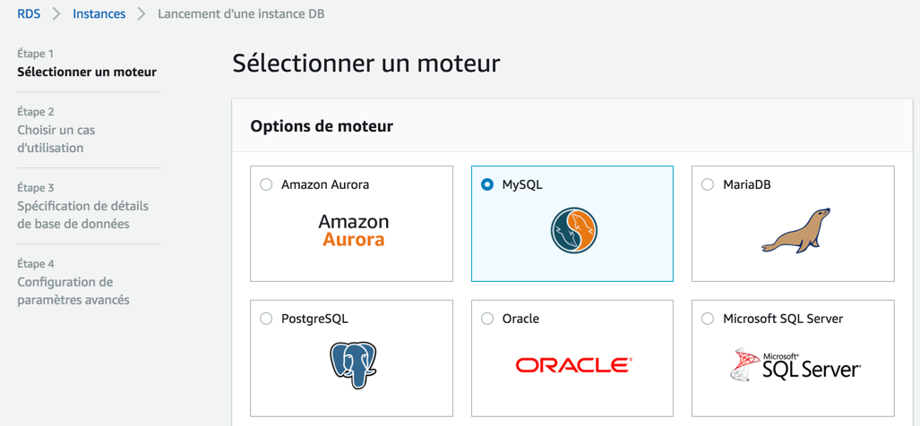The width and height of the screenshot is (920, 426).
Task: Choose the Oracle radio button
Action: (487, 319)
